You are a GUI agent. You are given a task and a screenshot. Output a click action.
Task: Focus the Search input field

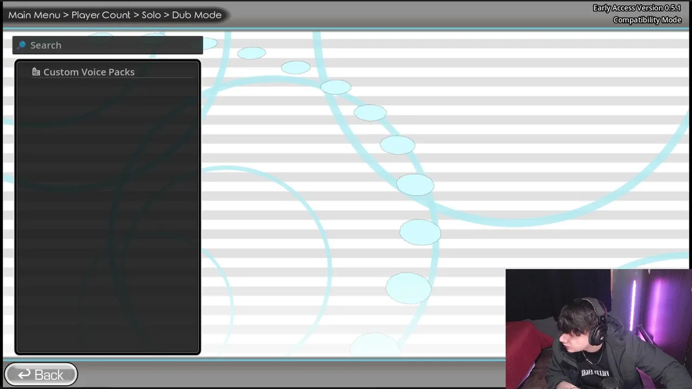[x=108, y=45]
